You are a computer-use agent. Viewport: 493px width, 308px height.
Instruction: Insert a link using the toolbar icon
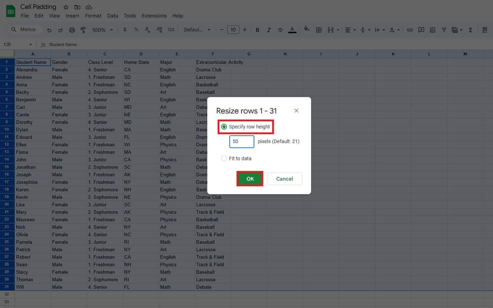(x=410, y=30)
